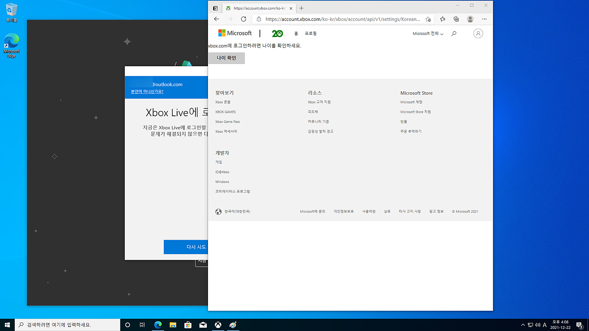Open the 주문 추적하기 link
The width and height of the screenshot is (589, 331).
411,132
